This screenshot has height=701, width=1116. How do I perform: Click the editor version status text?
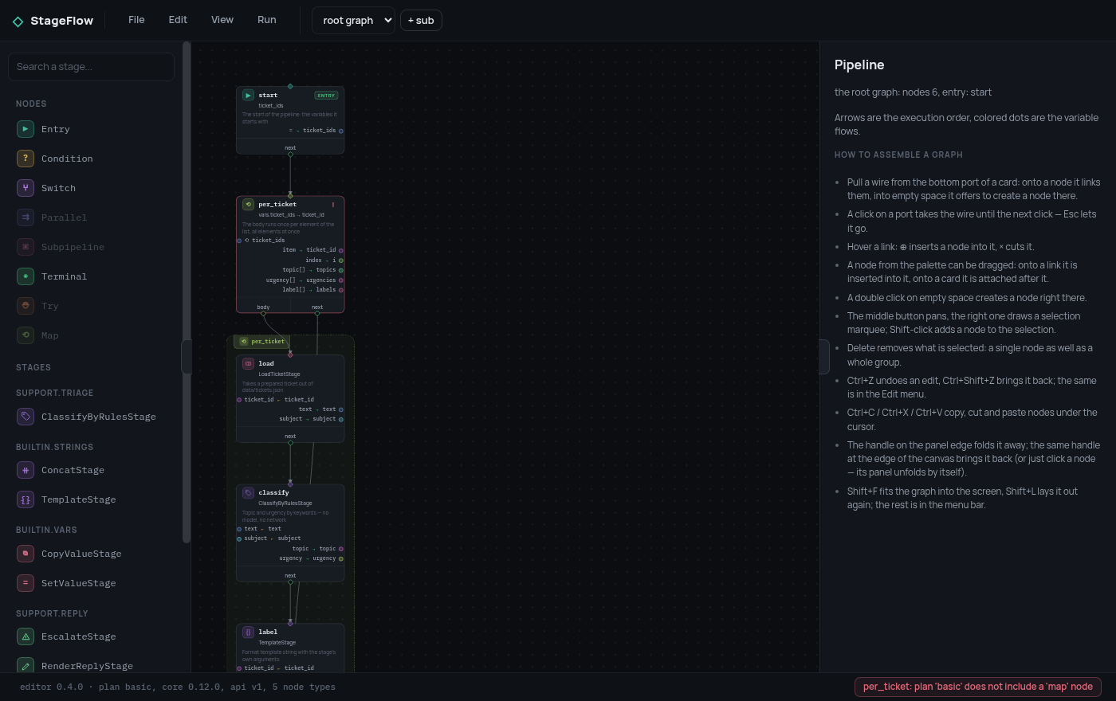(178, 687)
